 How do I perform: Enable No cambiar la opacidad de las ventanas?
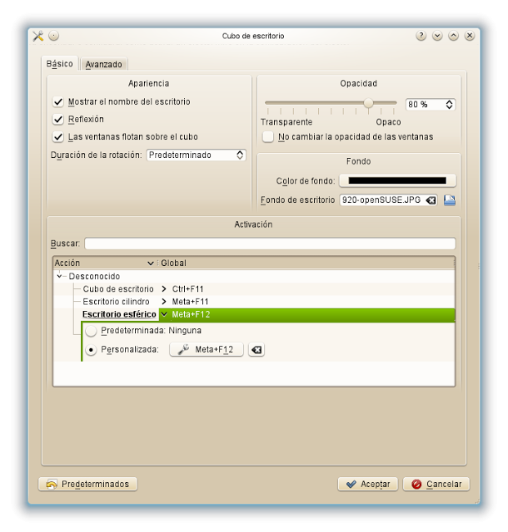268,137
